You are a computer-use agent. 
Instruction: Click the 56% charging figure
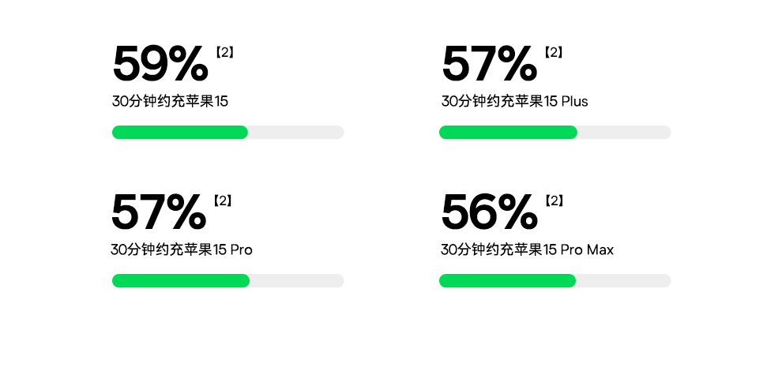488,212
